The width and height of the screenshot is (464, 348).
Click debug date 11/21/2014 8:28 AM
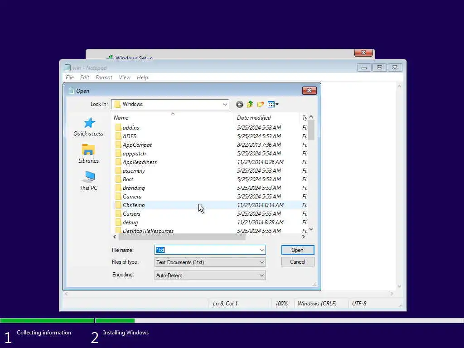coord(261,222)
